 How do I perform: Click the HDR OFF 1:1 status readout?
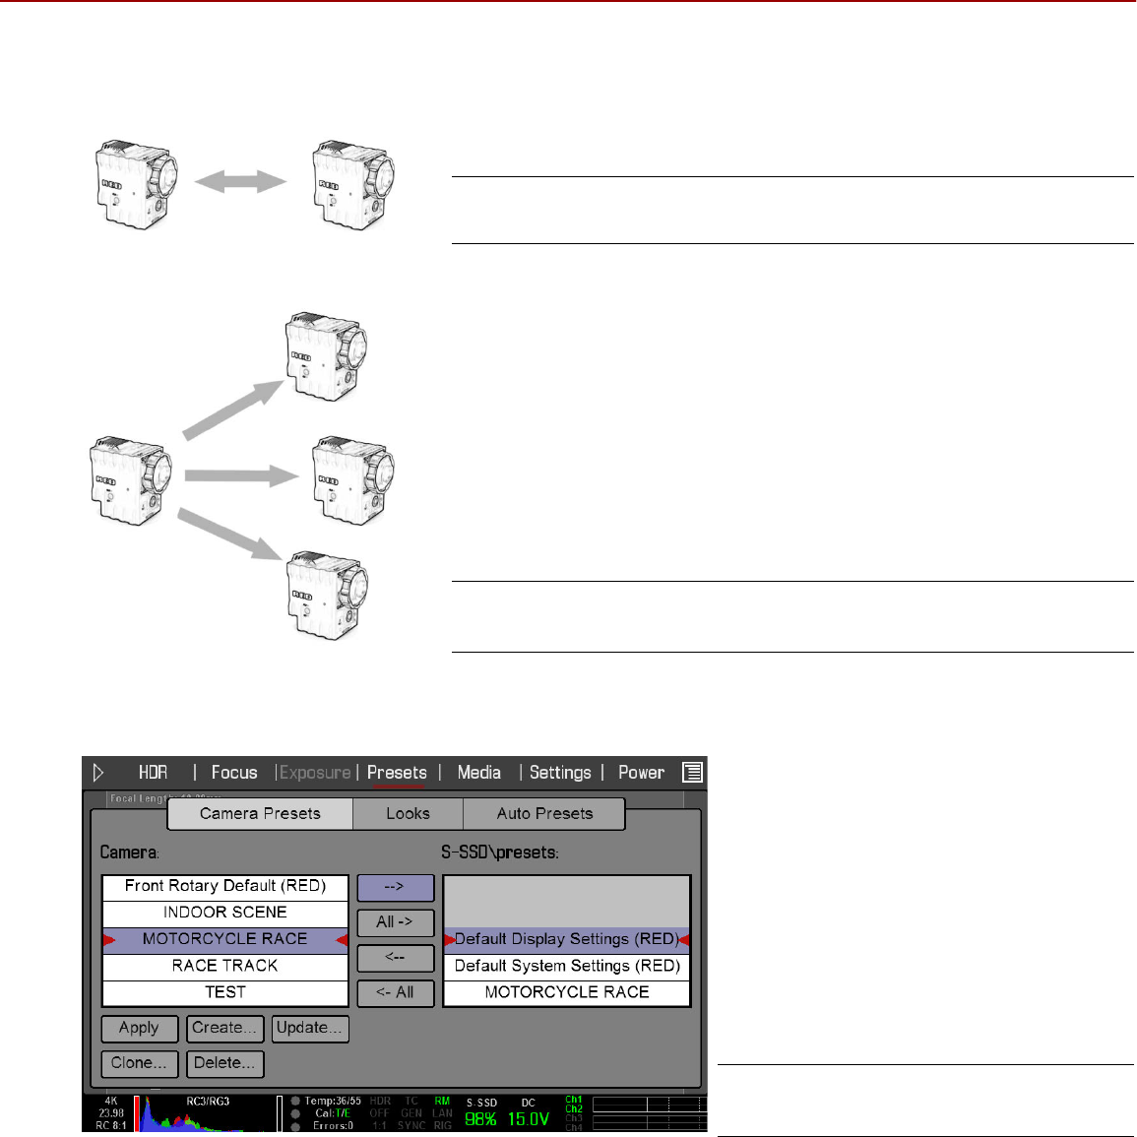[x=380, y=1113]
